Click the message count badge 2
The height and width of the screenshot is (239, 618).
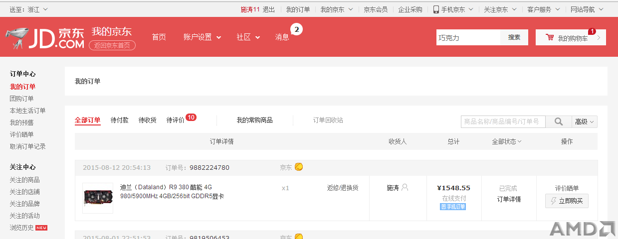296,30
